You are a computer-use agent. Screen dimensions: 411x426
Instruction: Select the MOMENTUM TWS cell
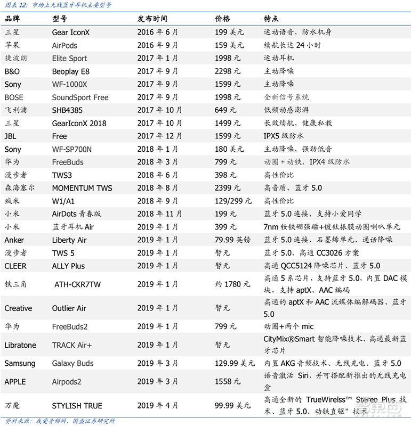point(82,188)
